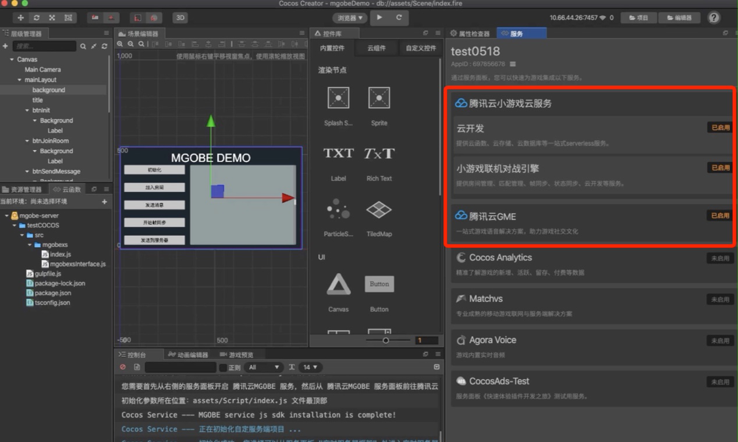Click the play preview button
738x442 pixels.
tap(379, 17)
